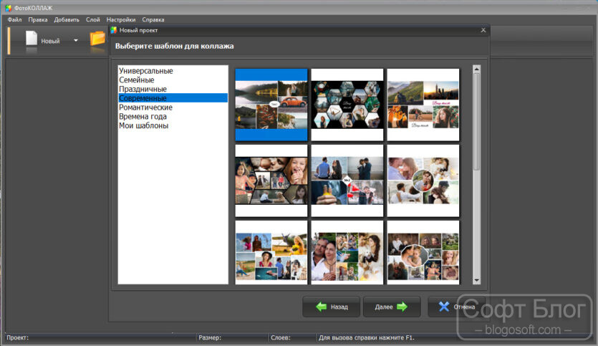Select the hexagon collage template on black

point(347,105)
